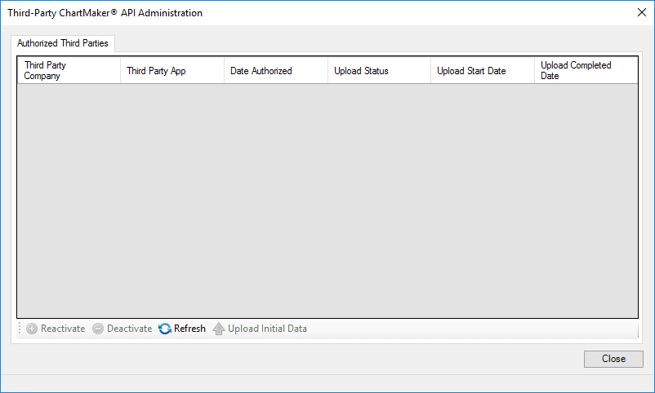Sort by Upload Status column header
This screenshot has height=393, width=655.
pyautogui.click(x=379, y=70)
